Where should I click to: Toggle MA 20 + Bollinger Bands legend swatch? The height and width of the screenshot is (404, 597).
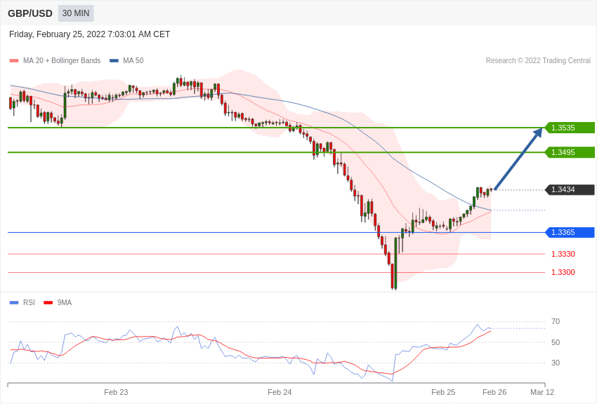(x=14, y=61)
